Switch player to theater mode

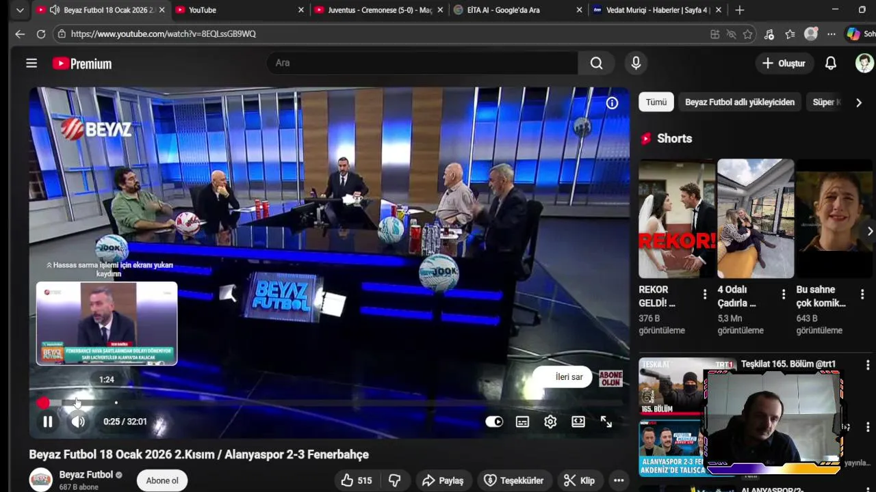[x=578, y=422]
